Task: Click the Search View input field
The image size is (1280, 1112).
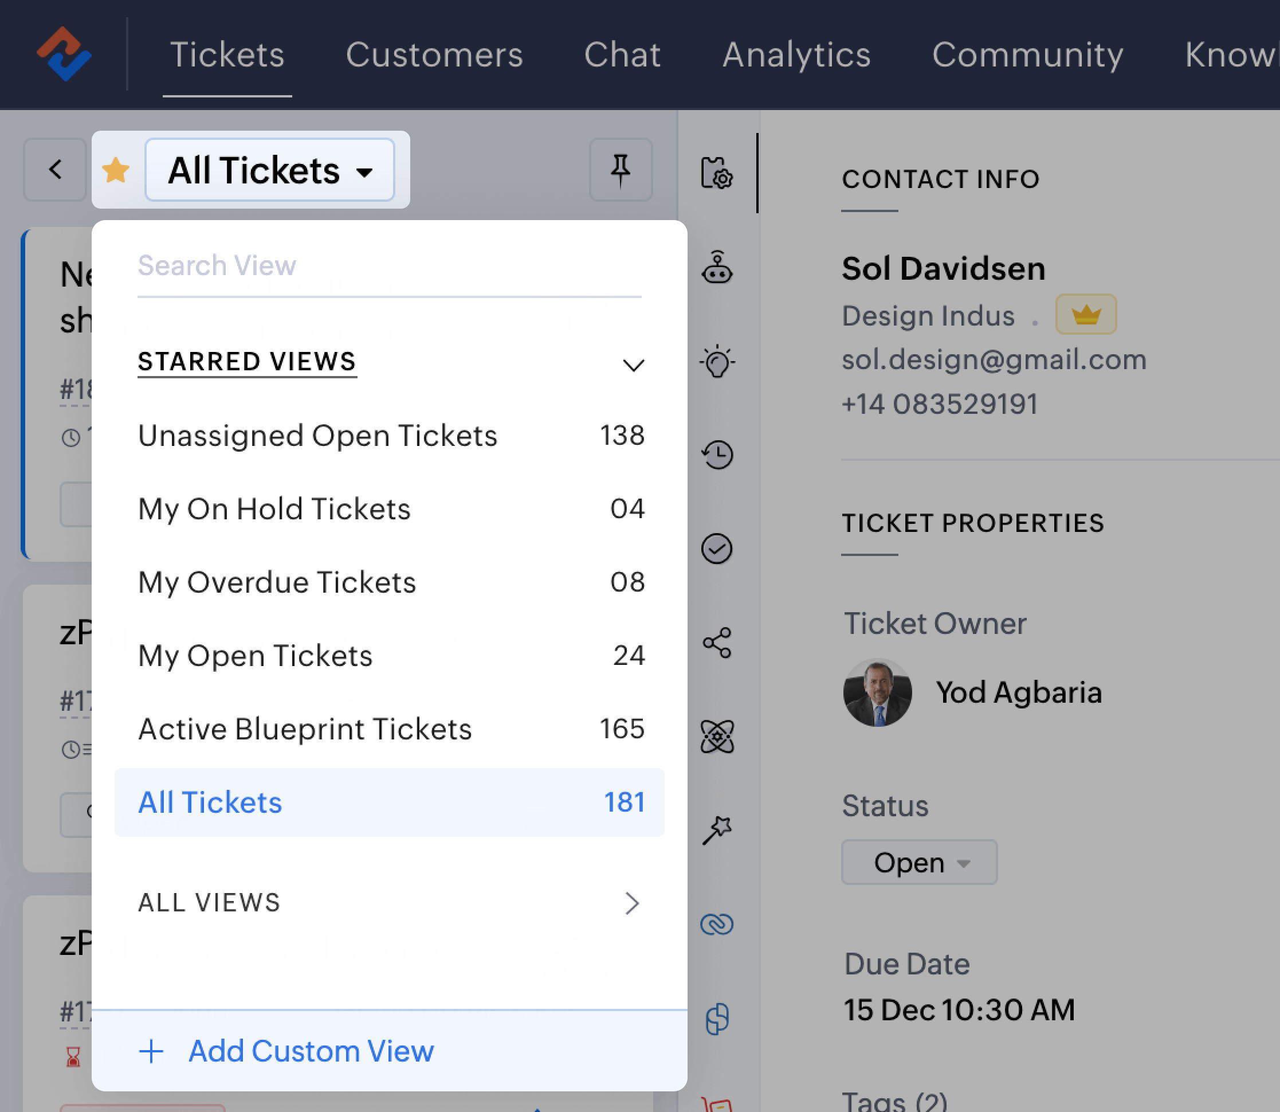Action: [x=390, y=265]
